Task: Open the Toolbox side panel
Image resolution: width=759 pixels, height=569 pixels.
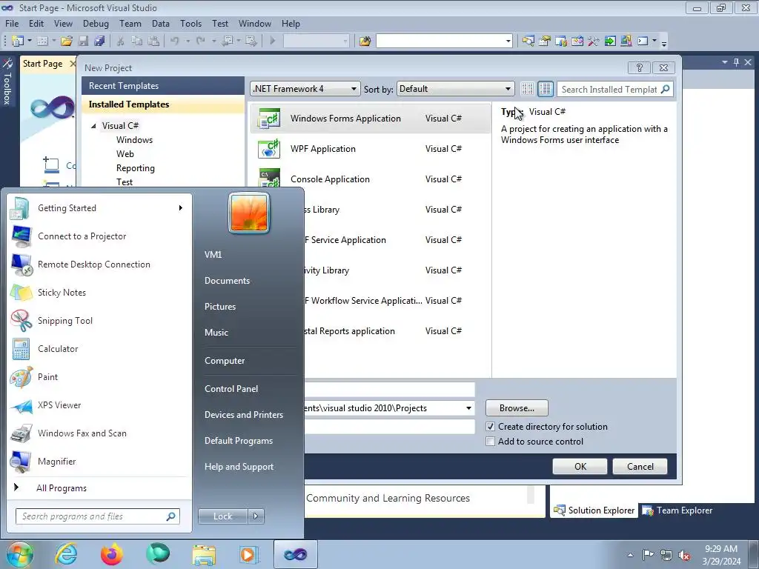Action: (x=7, y=81)
